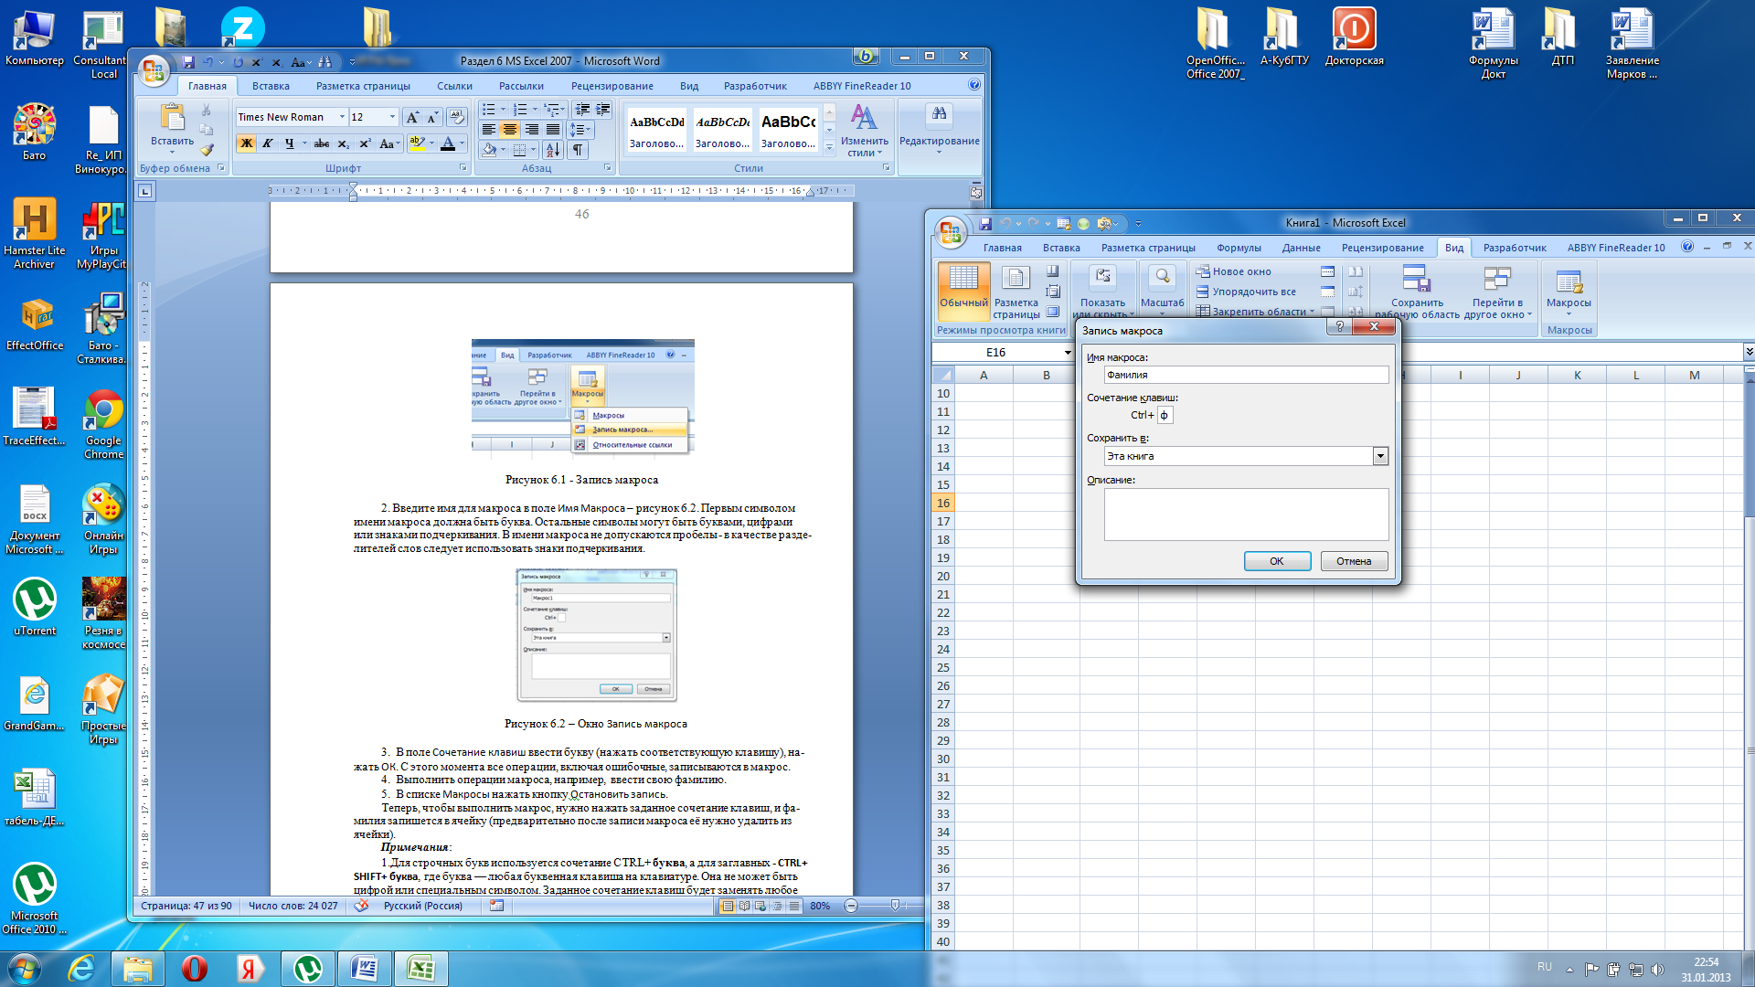Switch to Full Screen Reading view in Word
The width and height of the screenshot is (1755, 987).
coord(744,906)
